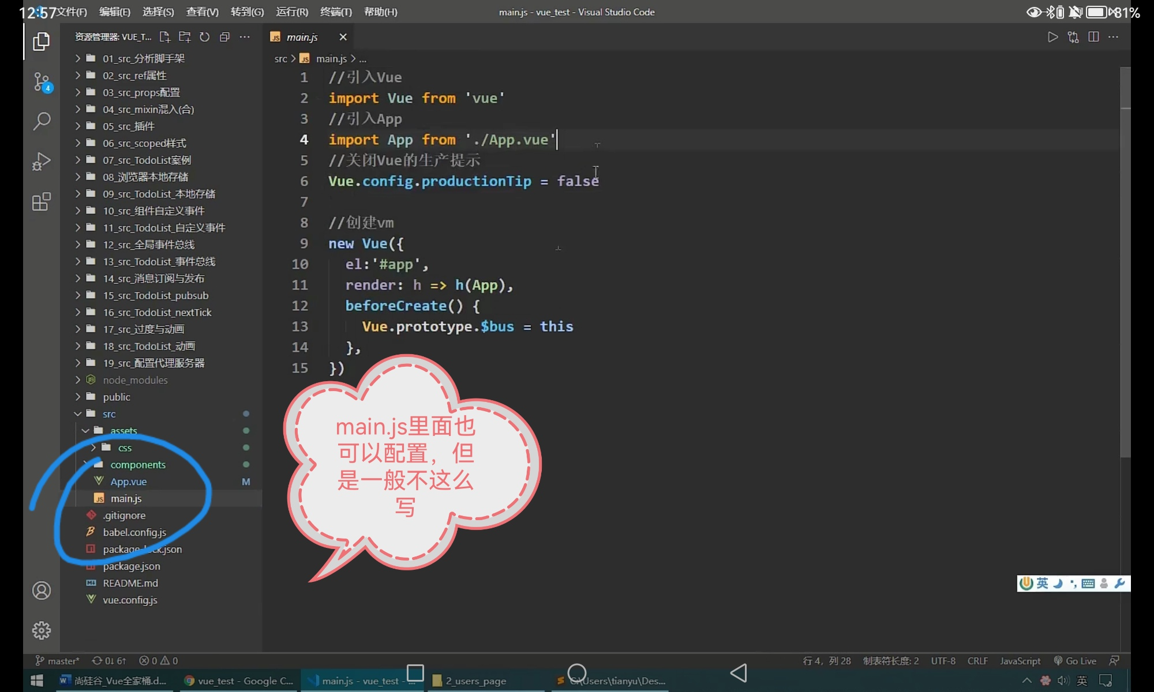Expand the node_modules folder

pyautogui.click(x=135, y=380)
